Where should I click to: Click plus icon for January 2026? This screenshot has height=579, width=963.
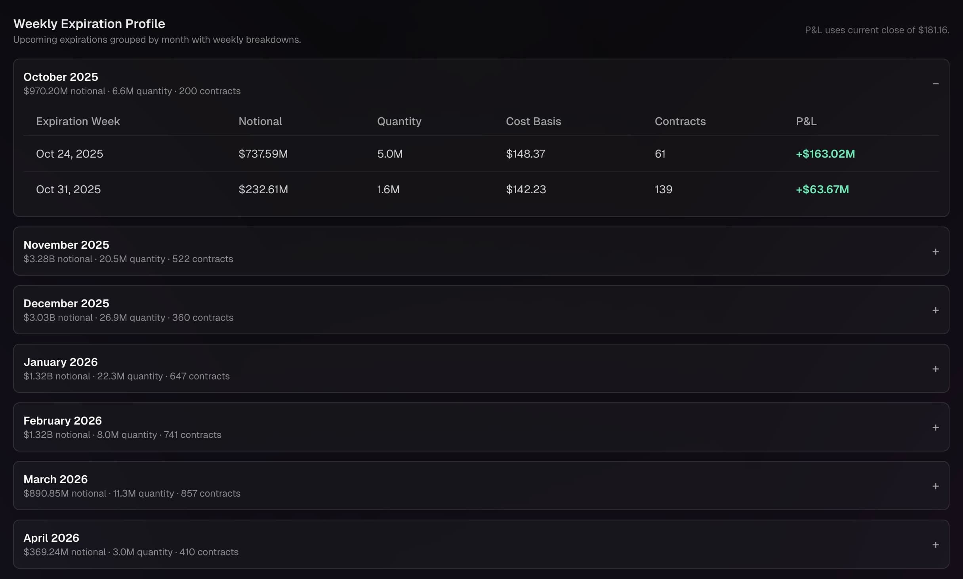[x=935, y=369]
